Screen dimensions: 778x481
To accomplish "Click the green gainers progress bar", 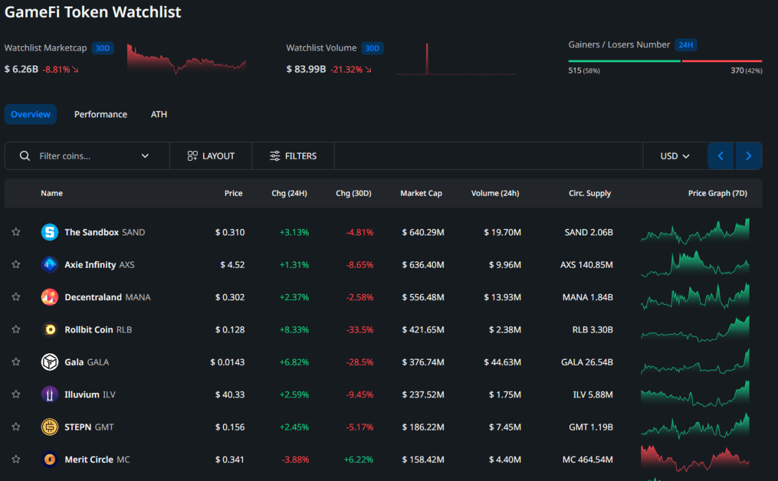I will pyautogui.click(x=624, y=61).
